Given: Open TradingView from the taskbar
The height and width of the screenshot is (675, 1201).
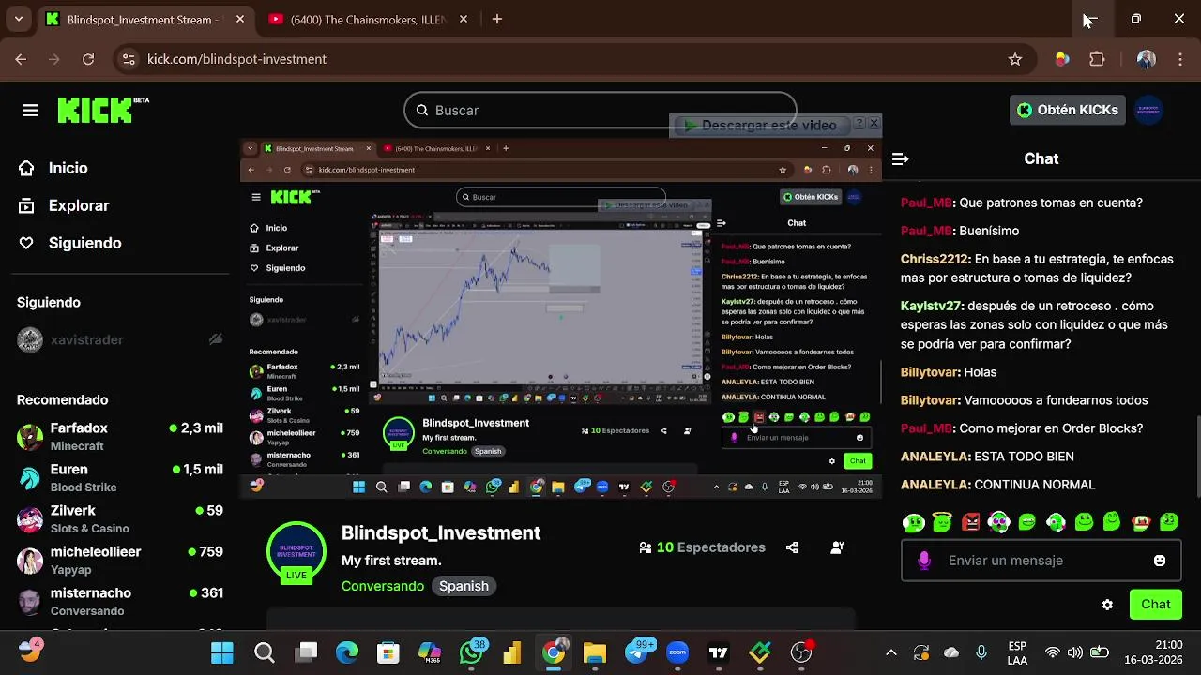Looking at the screenshot, I should pyautogui.click(x=719, y=652).
